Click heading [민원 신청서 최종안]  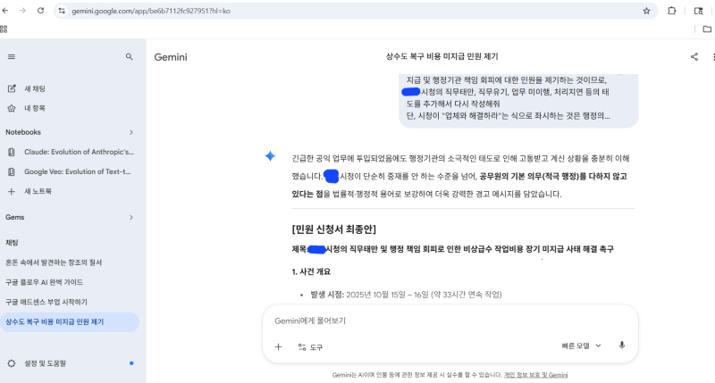coord(333,229)
